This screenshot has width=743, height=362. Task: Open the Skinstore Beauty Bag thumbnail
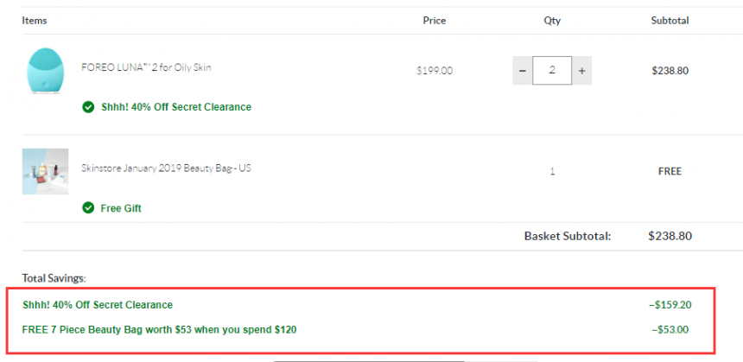point(46,172)
